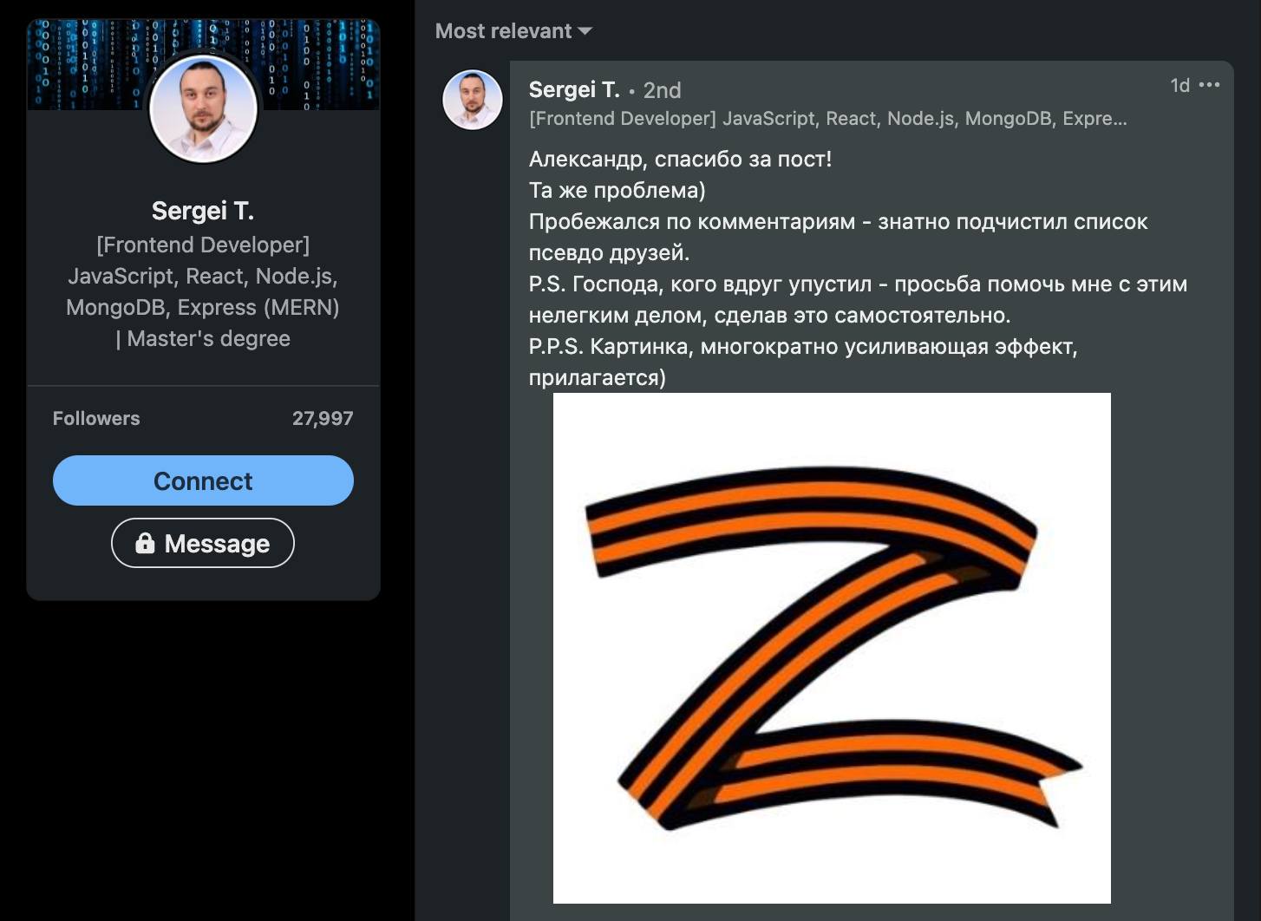Click the 1d comment timestamp

tap(1179, 85)
